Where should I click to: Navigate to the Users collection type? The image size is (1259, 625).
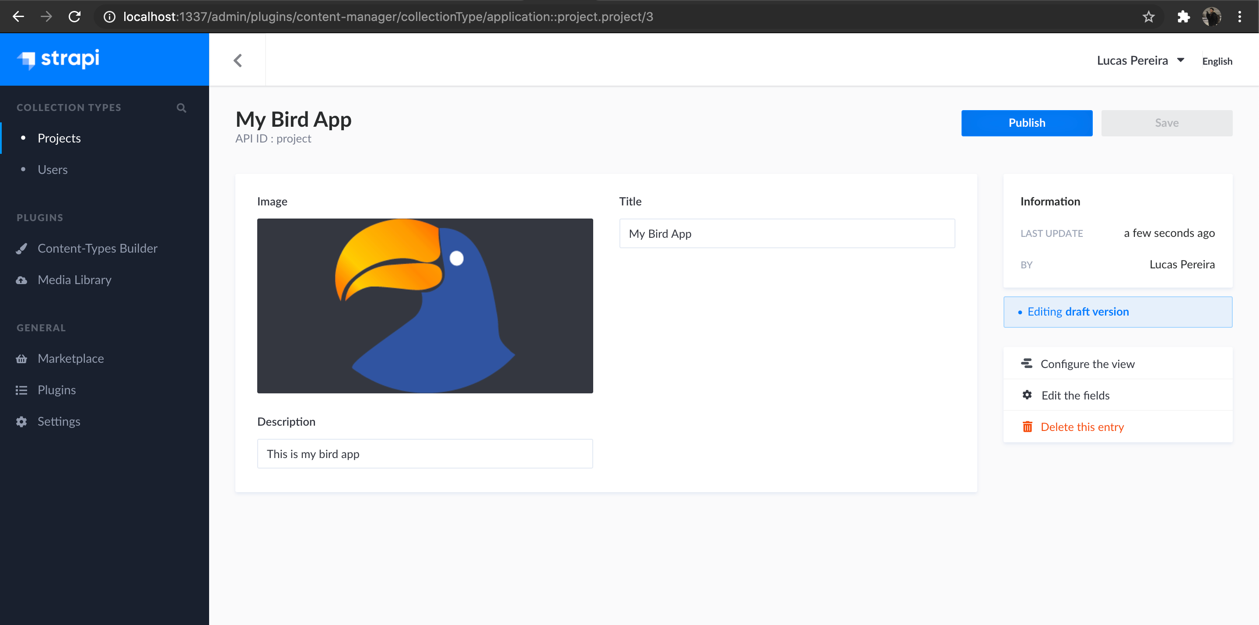coord(53,170)
